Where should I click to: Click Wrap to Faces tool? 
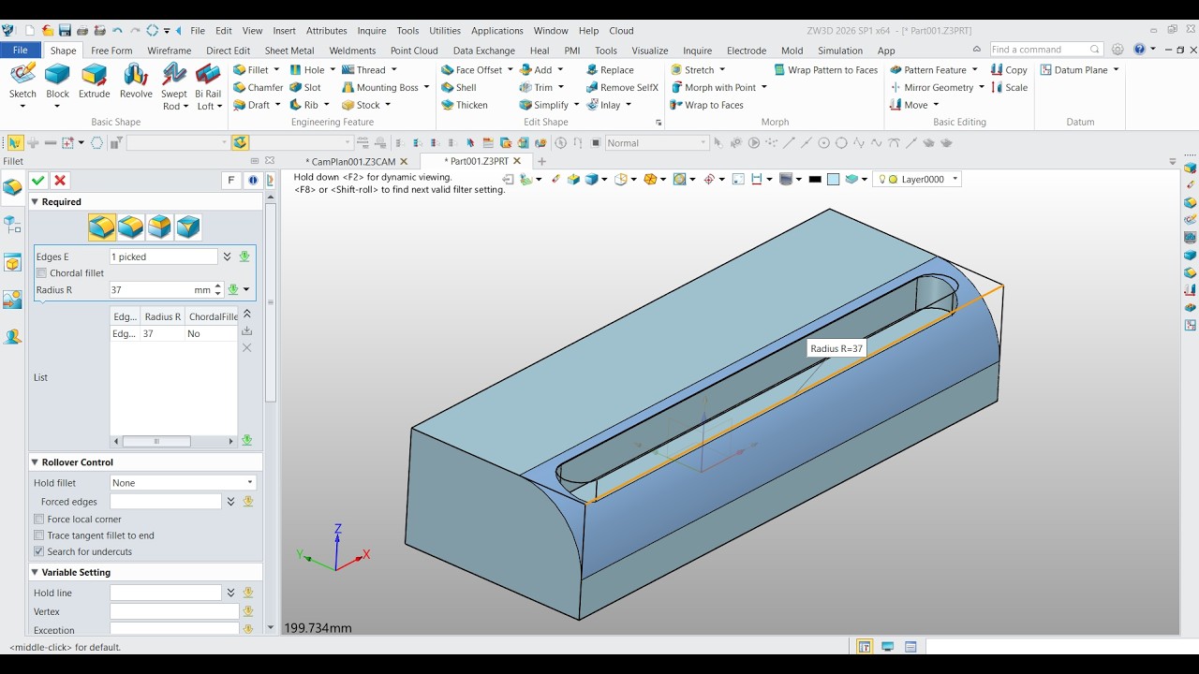[x=707, y=105]
